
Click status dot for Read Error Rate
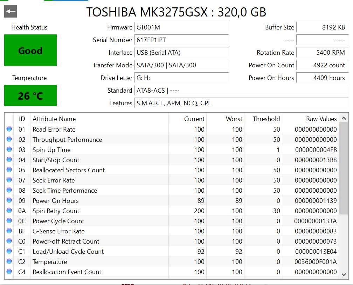pyautogui.click(x=9, y=129)
